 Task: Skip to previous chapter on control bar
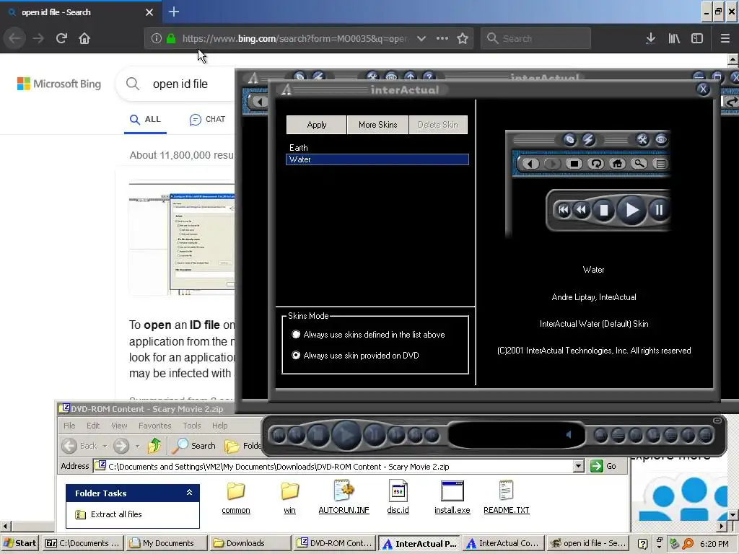(279, 435)
